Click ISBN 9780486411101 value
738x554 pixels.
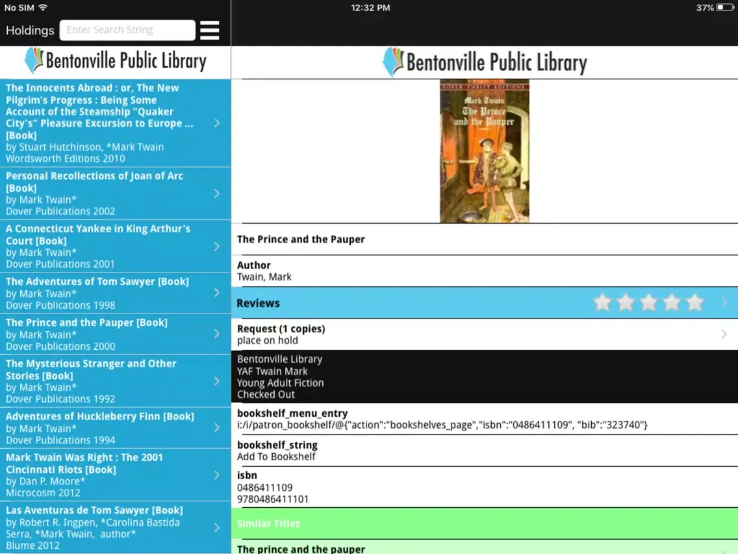[x=272, y=499]
